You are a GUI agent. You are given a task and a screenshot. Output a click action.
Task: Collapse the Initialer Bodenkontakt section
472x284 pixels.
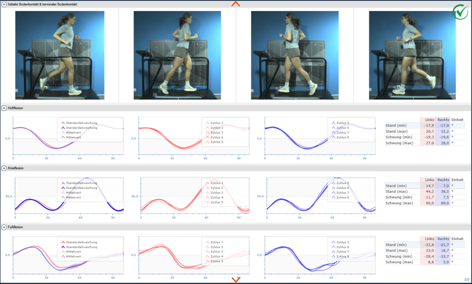tap(4, 4)
